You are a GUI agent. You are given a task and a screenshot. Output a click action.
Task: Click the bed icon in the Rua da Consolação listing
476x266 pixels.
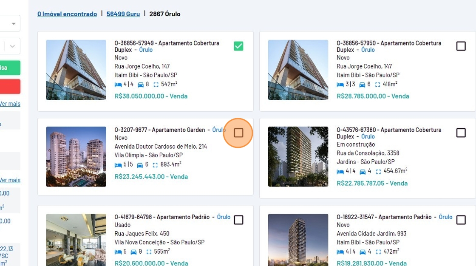(x=340, y=172)
